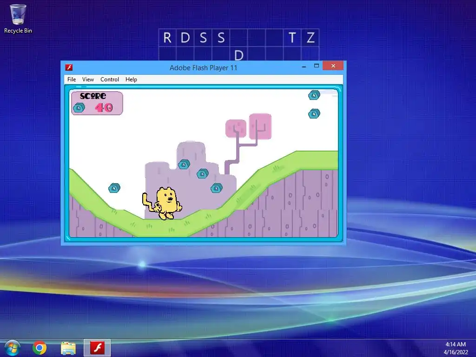This screenshot has height=357, width=476.
Task: Click the nut icon in the Score panel
Action: coord(79,107)
